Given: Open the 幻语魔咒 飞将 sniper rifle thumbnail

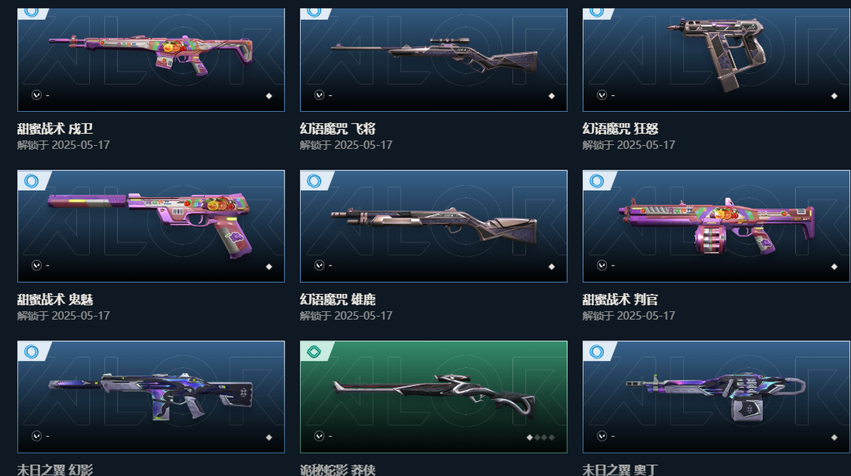Looking at the screenshot, I should (433, 60).
